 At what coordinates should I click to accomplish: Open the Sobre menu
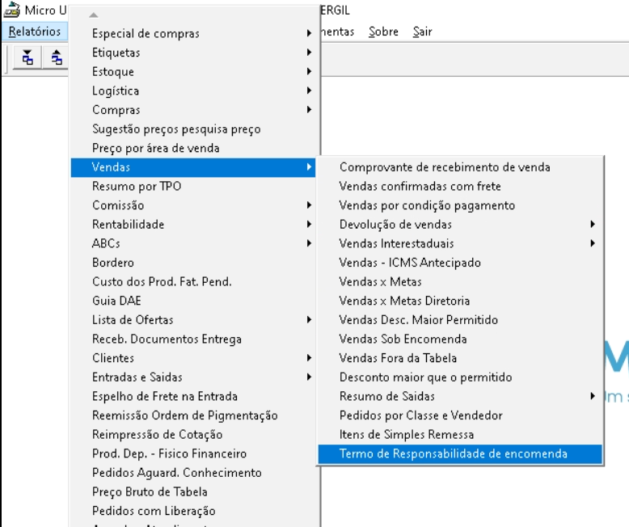point(382,32)
